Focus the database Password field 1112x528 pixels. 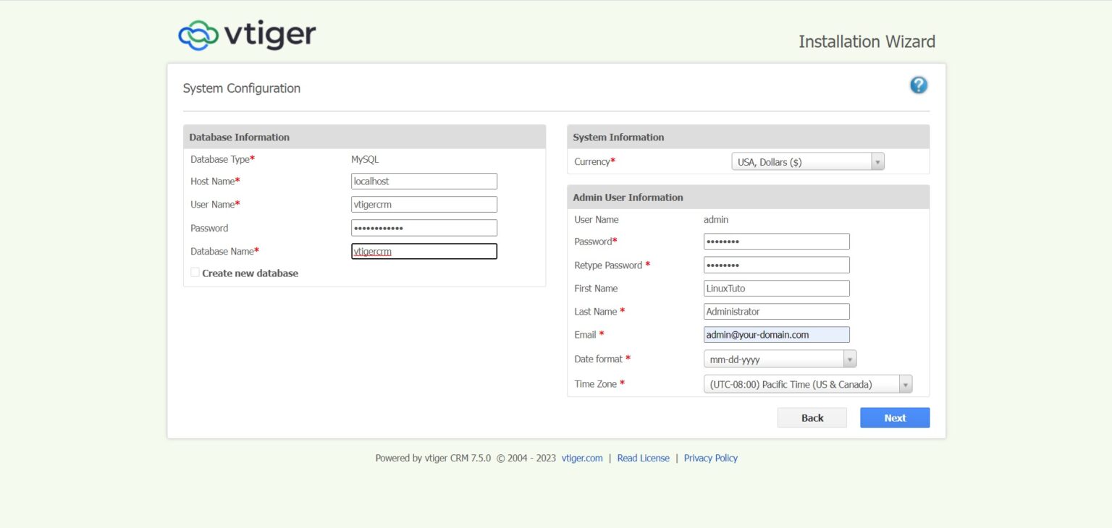click(424, 228)
